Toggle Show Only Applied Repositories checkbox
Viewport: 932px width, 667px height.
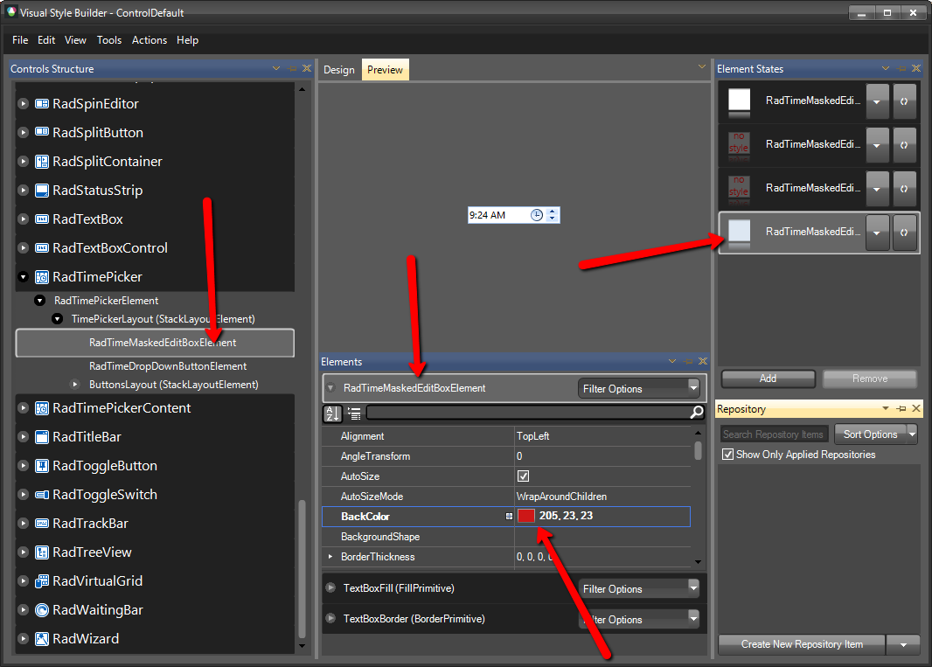(x=727, y=455)
